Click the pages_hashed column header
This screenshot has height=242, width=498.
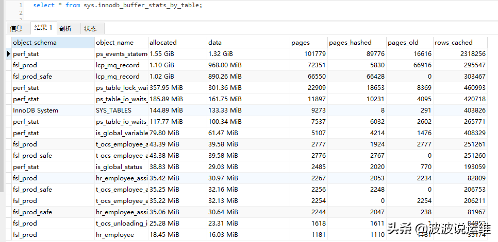357,43
